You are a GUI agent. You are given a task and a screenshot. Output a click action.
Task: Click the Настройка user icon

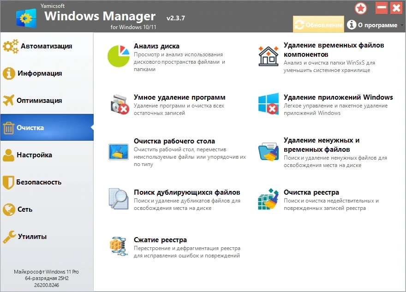[9, 155]
